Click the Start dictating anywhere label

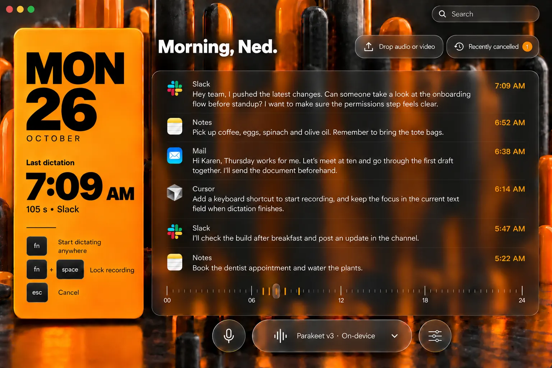[x=79, y=247]
